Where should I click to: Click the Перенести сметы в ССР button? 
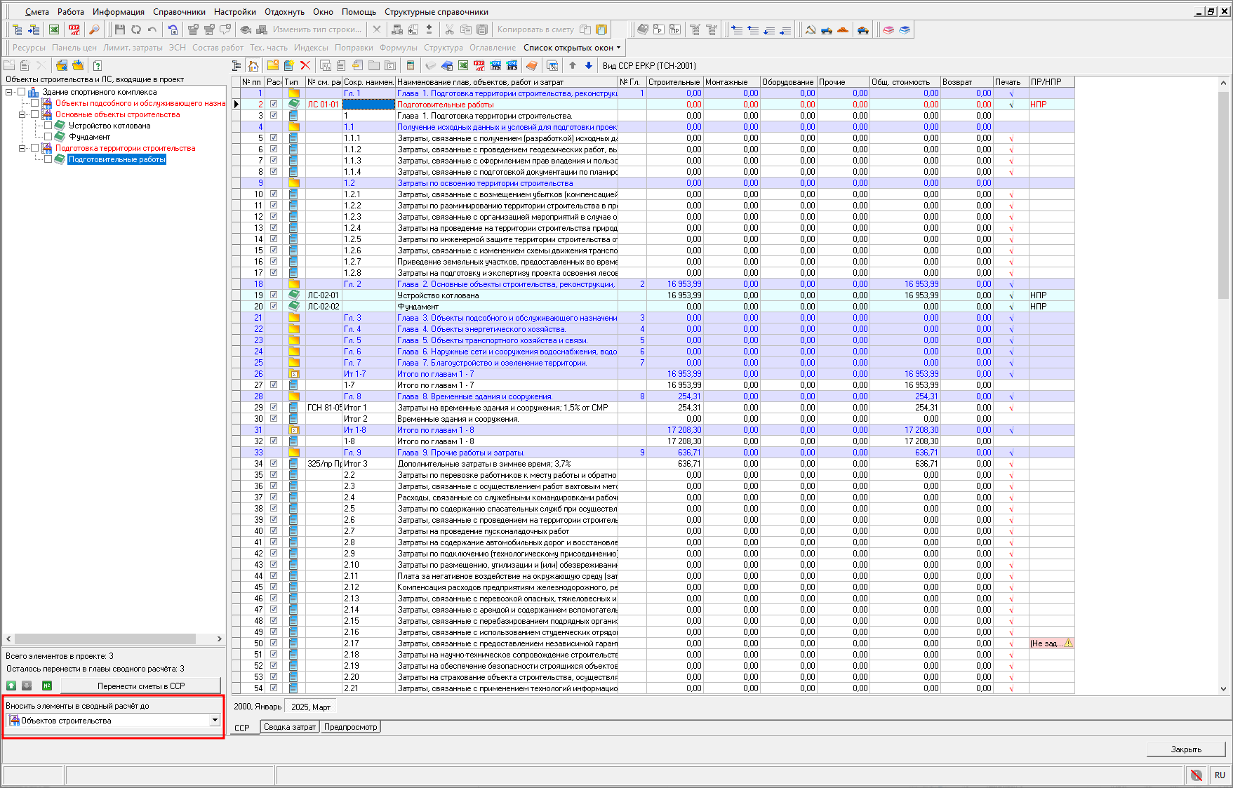coord(140,686)
